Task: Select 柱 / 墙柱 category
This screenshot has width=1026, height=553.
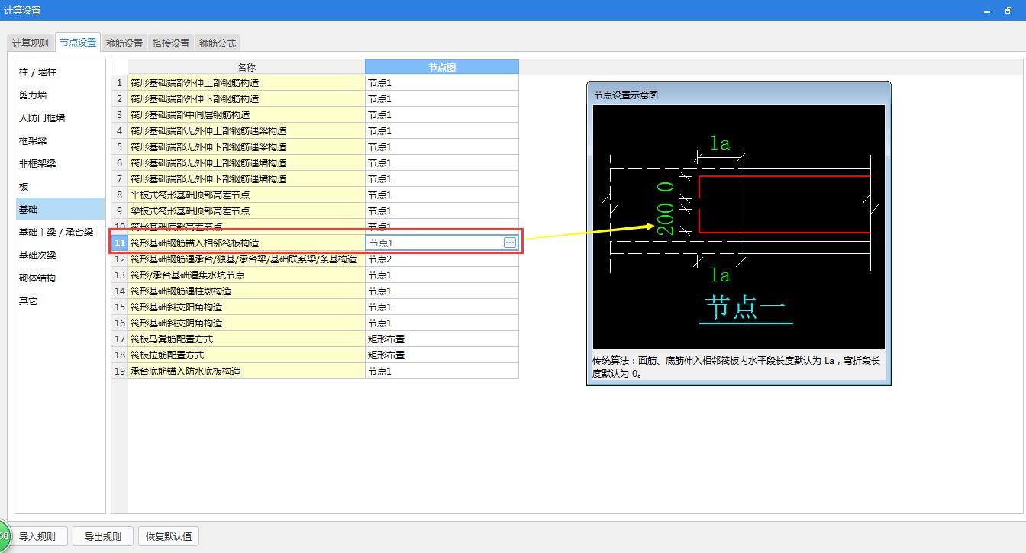Action: click(x=60, y=72)
